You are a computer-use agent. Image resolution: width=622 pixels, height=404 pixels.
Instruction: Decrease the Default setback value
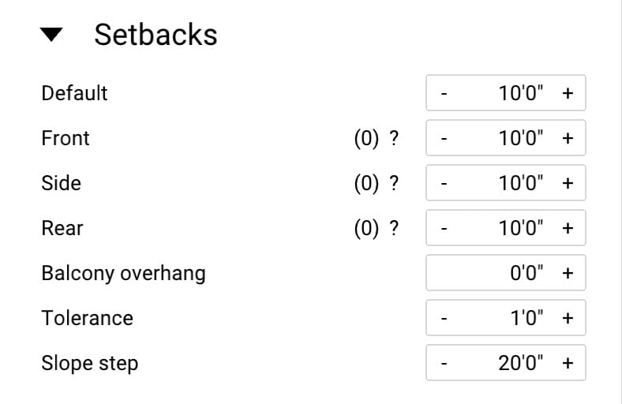coord(444,93)
